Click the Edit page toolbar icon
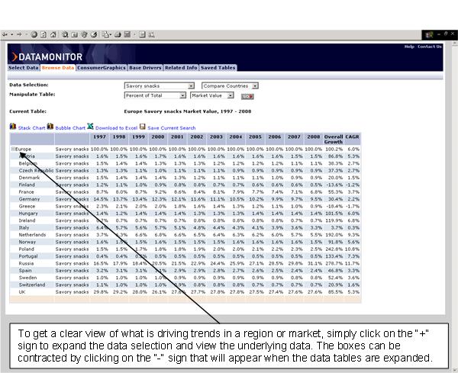The height and width of the screenshot is (373, 458). pos(127,34)
